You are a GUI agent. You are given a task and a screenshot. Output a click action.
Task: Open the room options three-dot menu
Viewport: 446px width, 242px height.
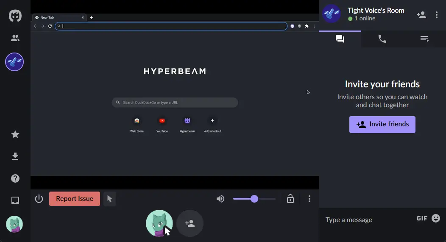click(437, 15)
